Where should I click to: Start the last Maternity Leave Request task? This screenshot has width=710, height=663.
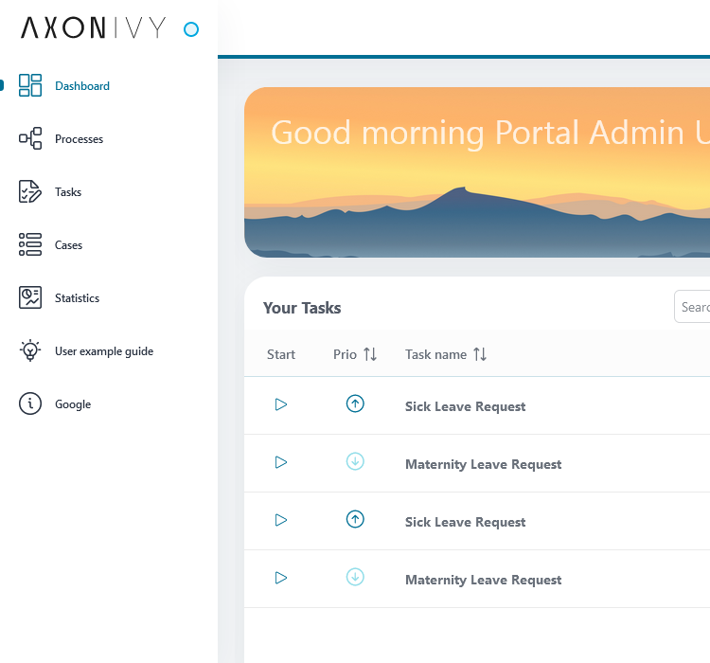[x=280, y=578]
